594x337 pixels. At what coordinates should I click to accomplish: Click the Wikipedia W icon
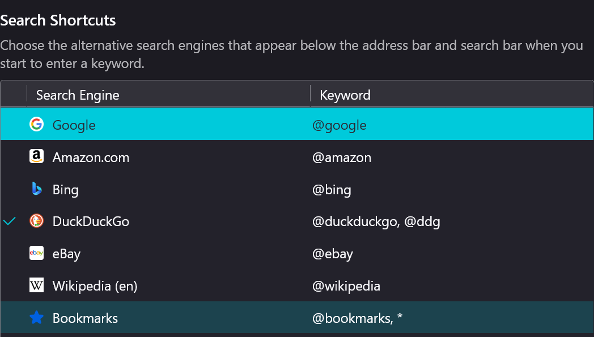click(36, 286)
